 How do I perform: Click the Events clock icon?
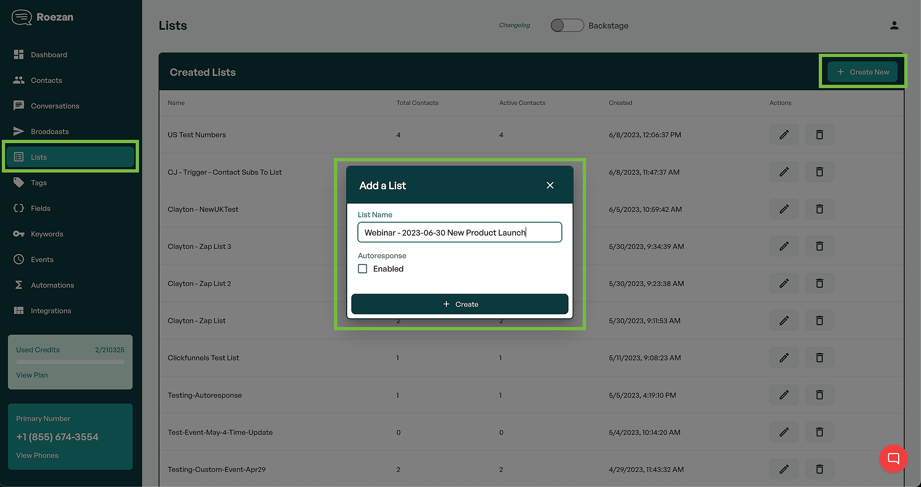click(19, 259)
